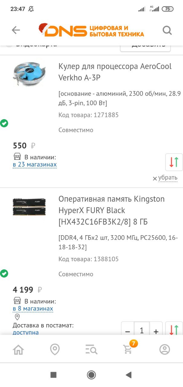Tap the DNS logo

point(91,30)
